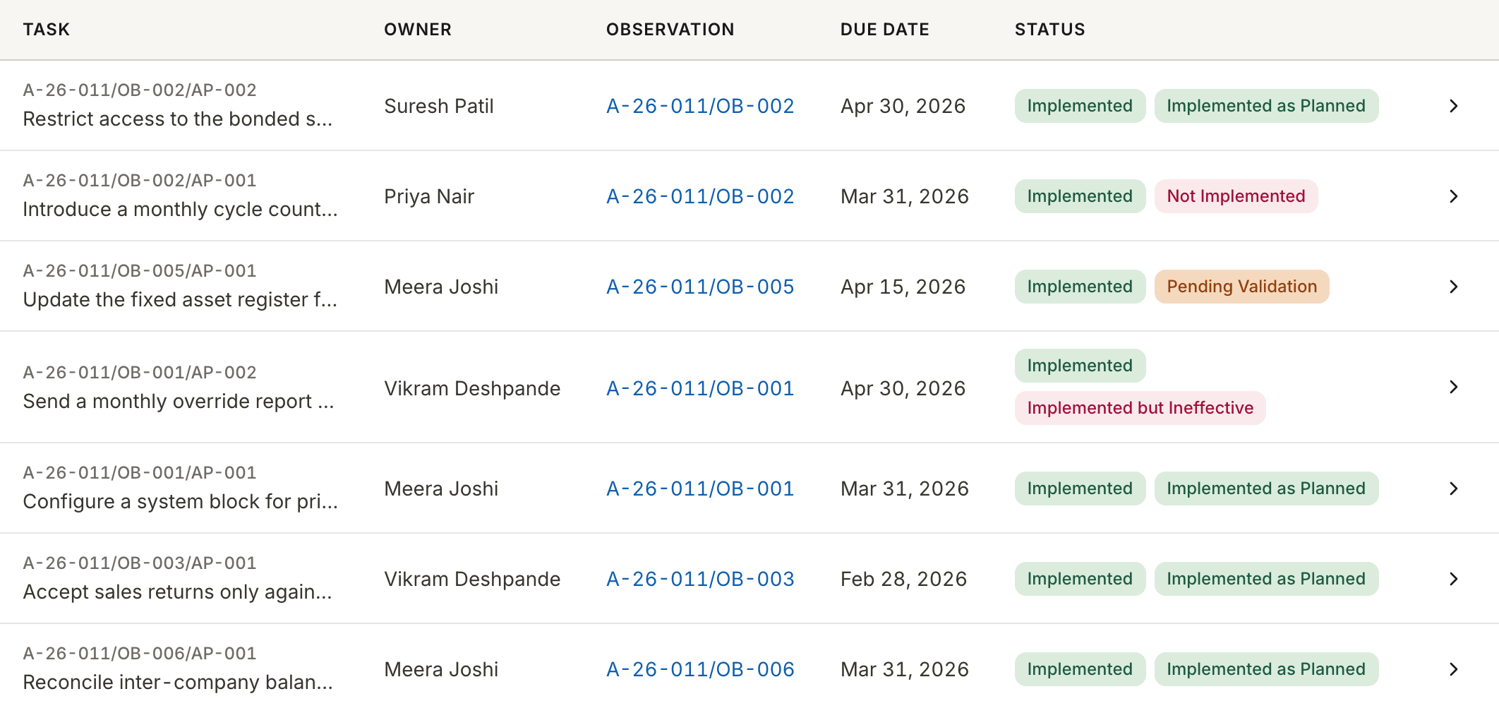This screenshot has width=1499, height=713.
Task: Click the TASK column header
Action: pyautogui.click(x=47, y=30)
